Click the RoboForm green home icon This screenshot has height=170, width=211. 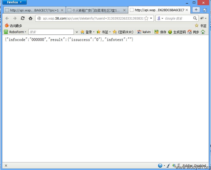pyautogui.click(x=203, y=32)
